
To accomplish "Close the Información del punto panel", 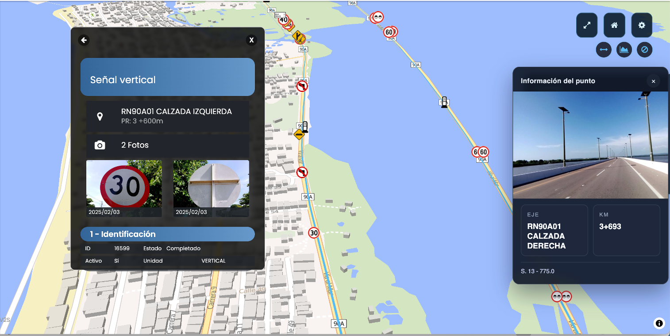I will (x=653, y=81).
